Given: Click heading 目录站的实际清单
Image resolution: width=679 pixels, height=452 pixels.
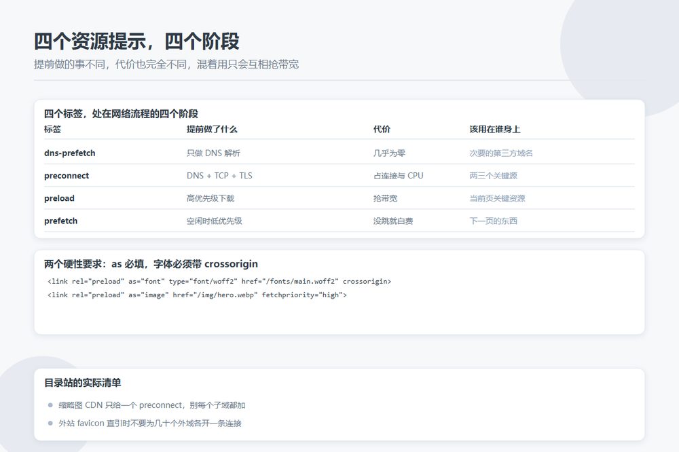Looking at the screenshot, I should [83, 383].
